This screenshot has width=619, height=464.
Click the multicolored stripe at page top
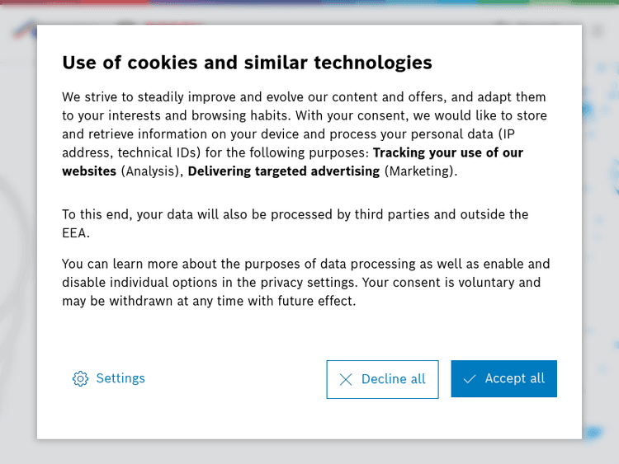point(309,2)
